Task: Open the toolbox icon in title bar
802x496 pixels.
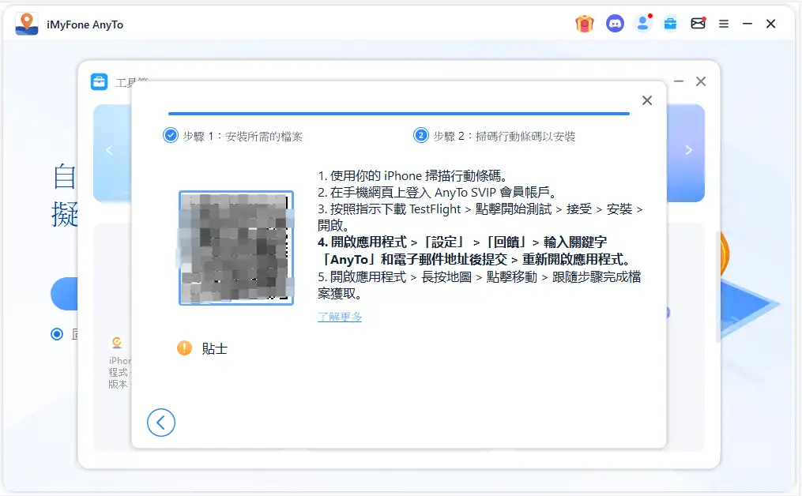Action: pos(670,24)
